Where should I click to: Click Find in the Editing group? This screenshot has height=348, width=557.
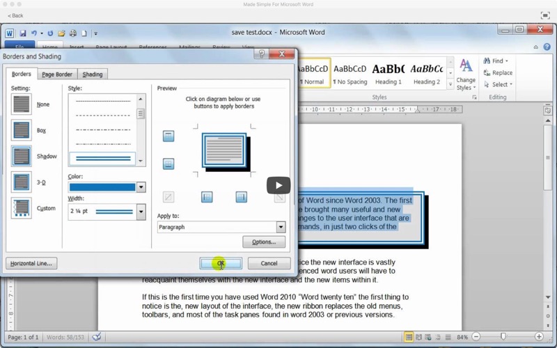tap(496, 61)
